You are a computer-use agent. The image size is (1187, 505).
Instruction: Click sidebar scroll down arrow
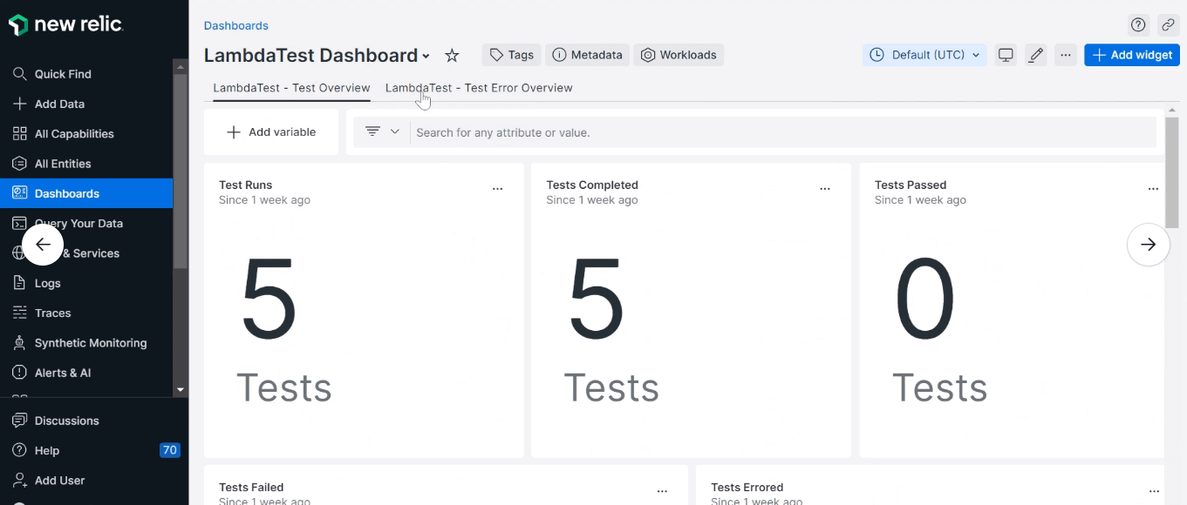181,390
